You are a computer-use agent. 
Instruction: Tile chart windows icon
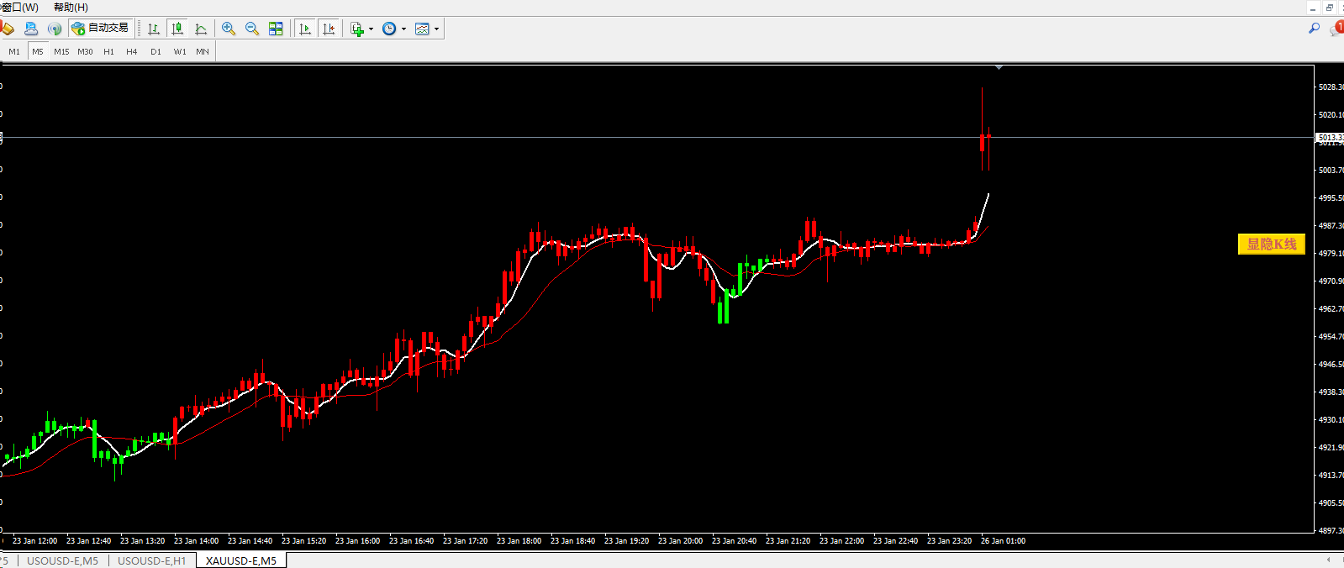tap(276, 29)
